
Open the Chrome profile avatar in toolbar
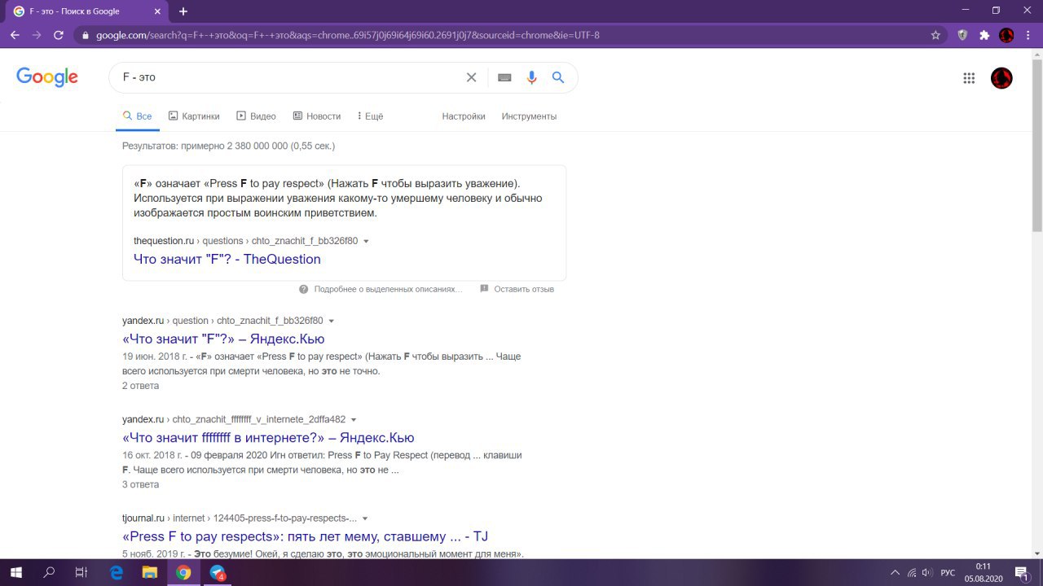tap(1006, 35)
